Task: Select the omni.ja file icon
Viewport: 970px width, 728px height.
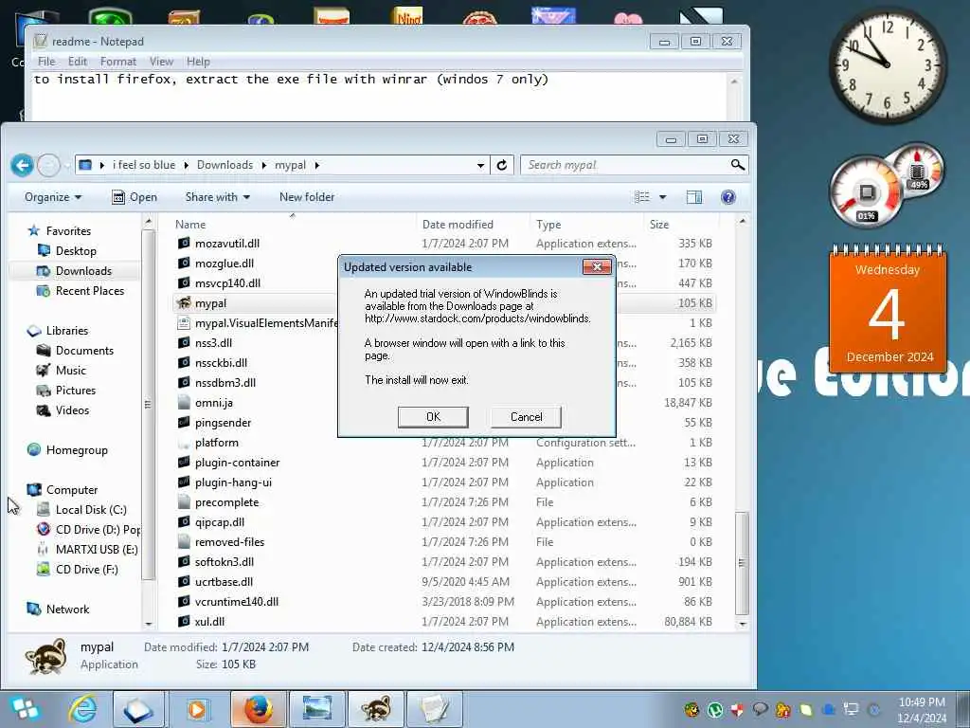Action: [x=184, y=402]
